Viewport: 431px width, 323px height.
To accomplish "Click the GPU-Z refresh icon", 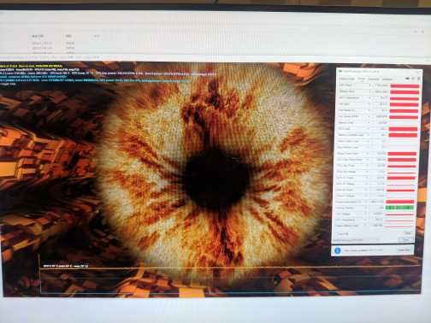I will 413,79.
